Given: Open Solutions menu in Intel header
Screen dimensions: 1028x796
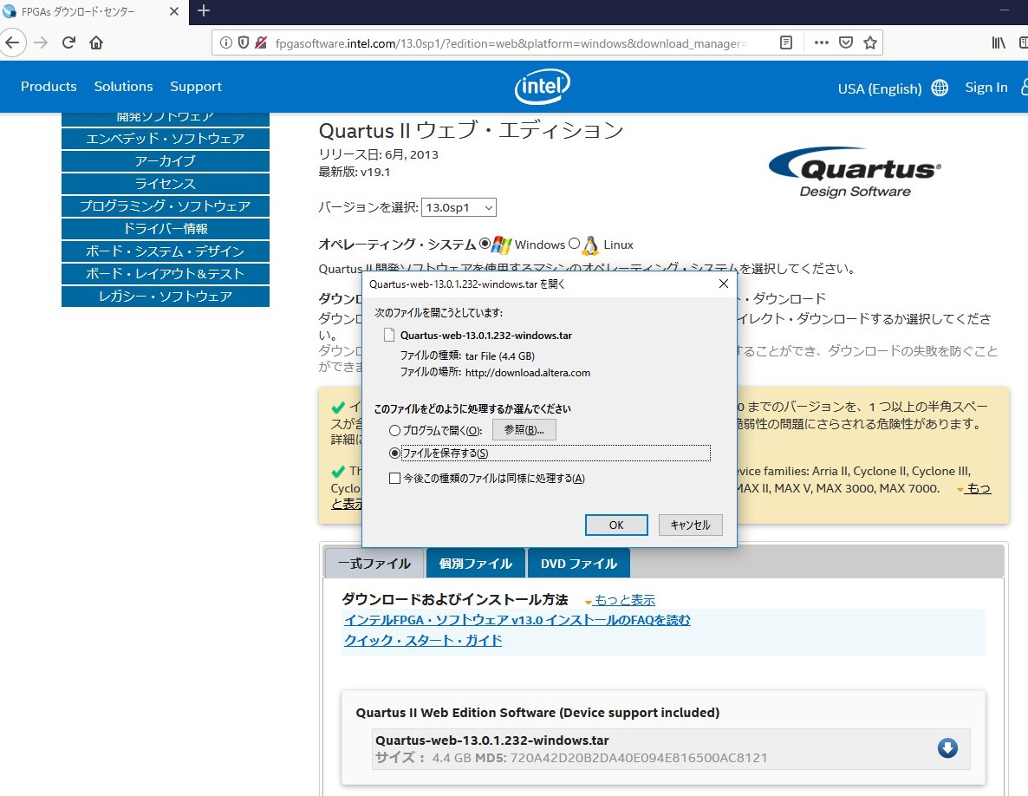Looking at the screenshot, I should pos(123,87).
